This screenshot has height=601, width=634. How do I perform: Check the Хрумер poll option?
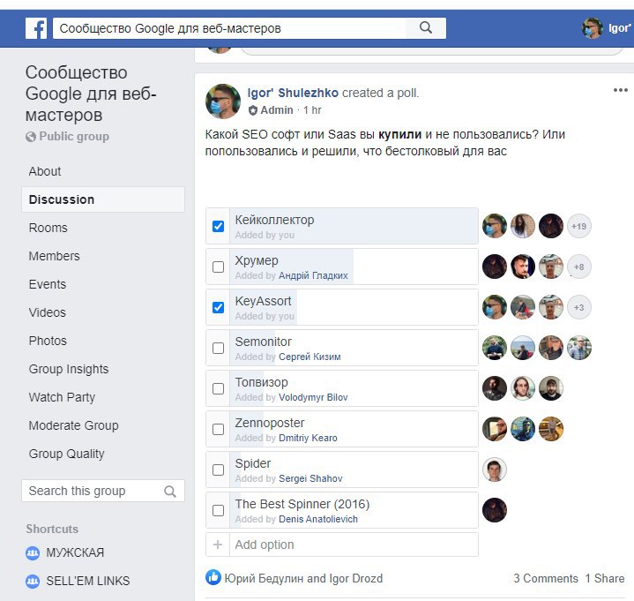click(x=219, y=267)
